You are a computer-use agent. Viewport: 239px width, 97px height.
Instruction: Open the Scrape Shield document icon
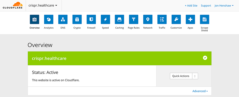[204, 19]
